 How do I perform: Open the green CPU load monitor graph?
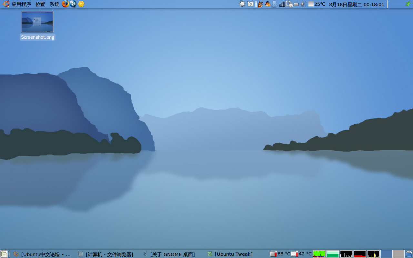tap(319, 254)
